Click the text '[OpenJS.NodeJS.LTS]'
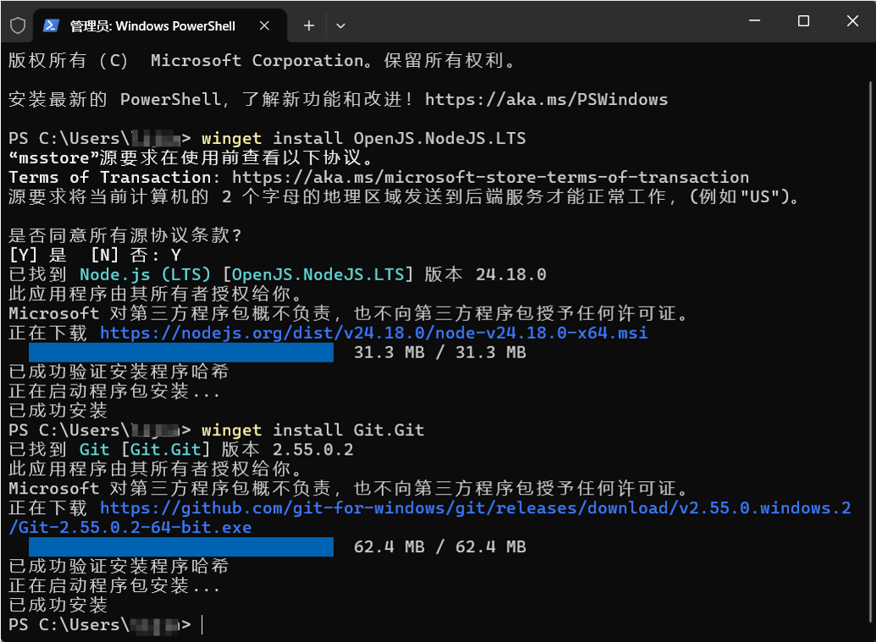The height and width of the screenshot is (642, 876). [318, 274]
